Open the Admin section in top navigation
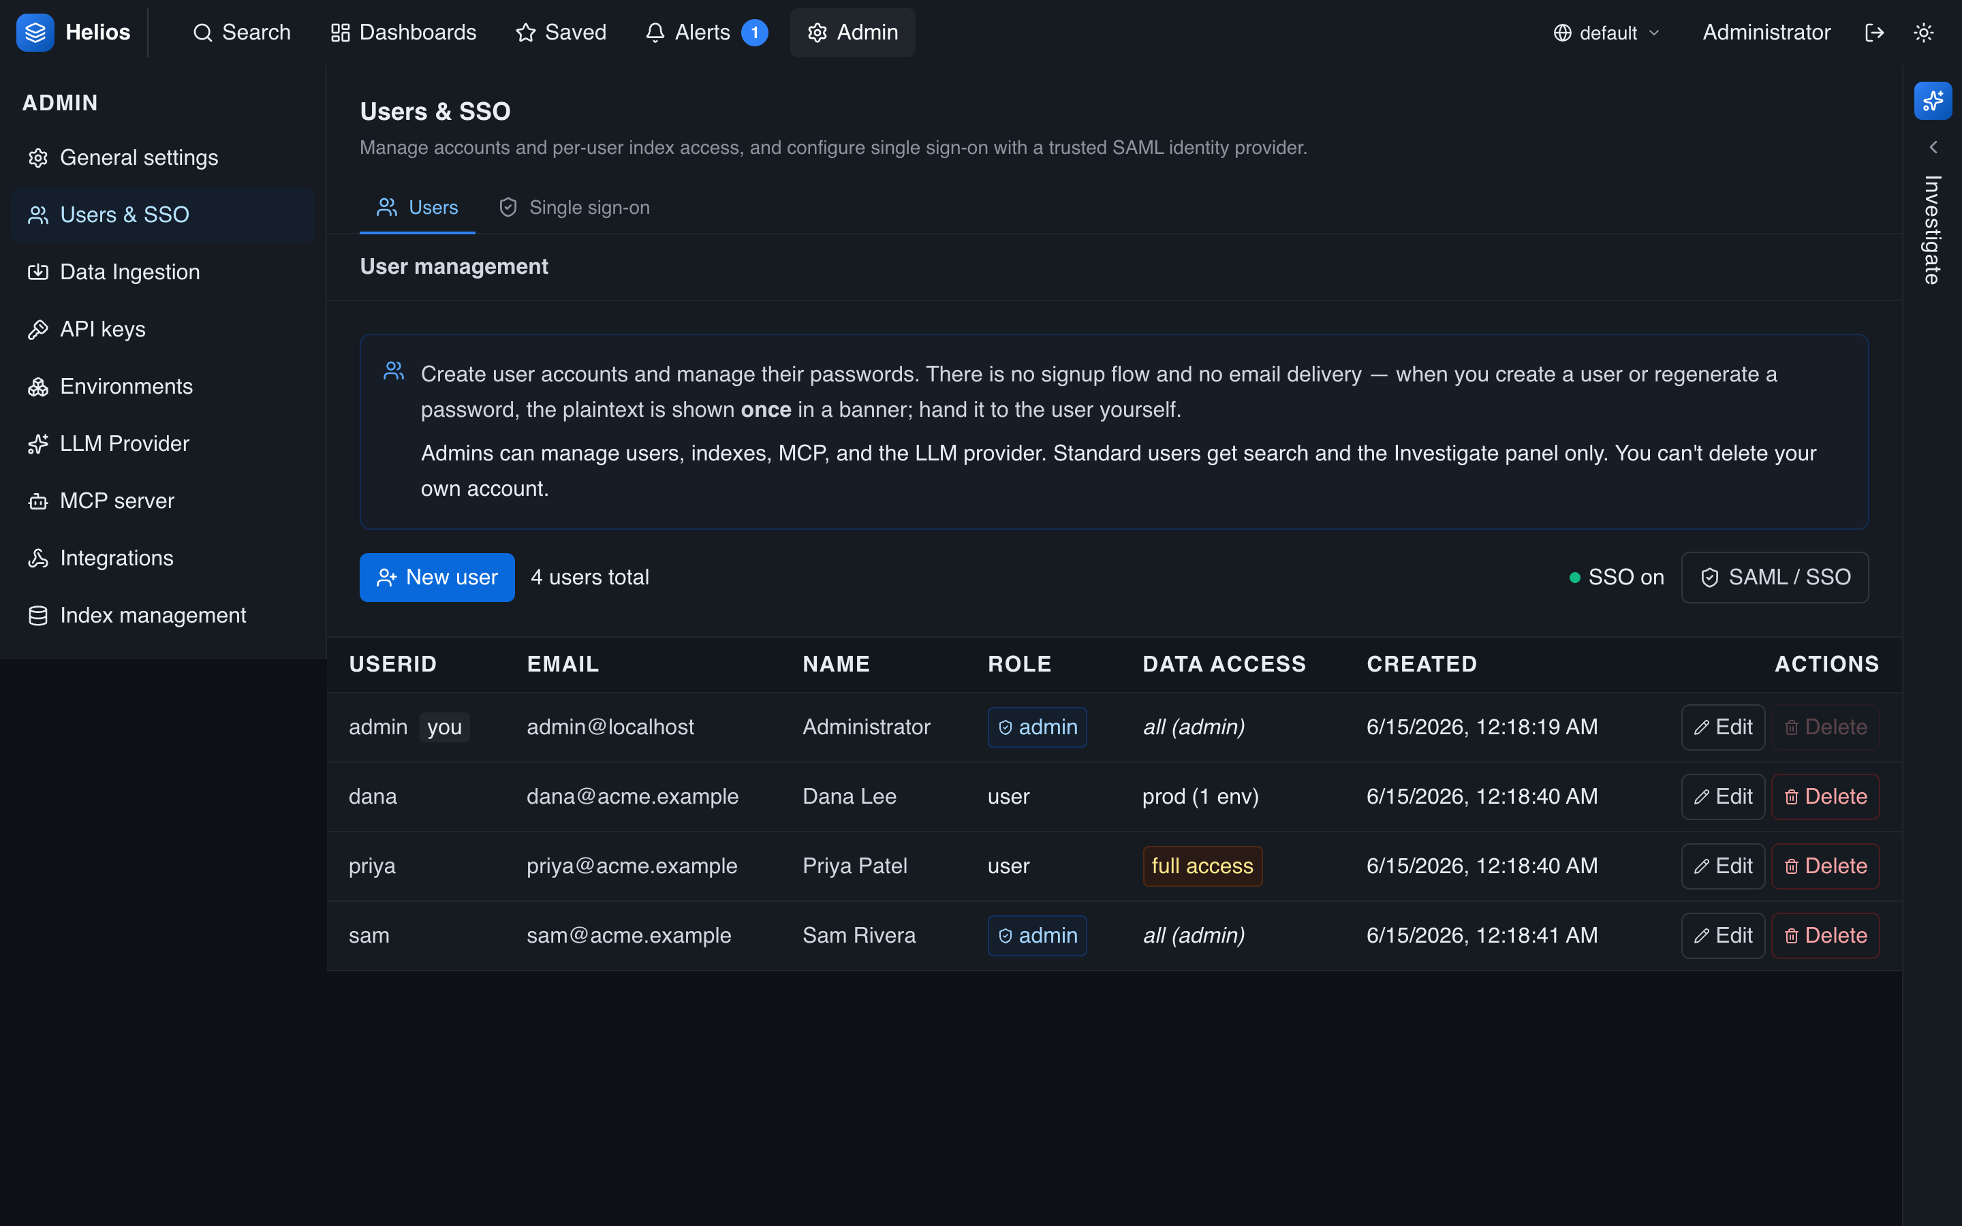Screen dimensions: 1962x1226 852,33
